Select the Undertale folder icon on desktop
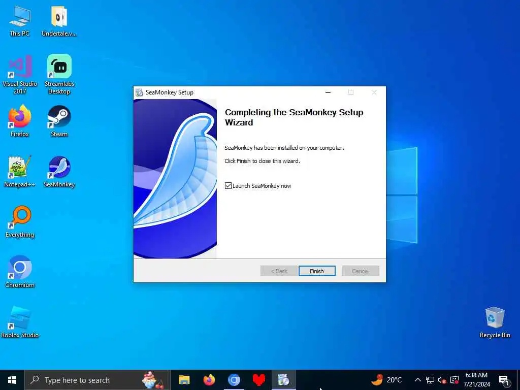This screenshot has height=390, width=520. 59,20
